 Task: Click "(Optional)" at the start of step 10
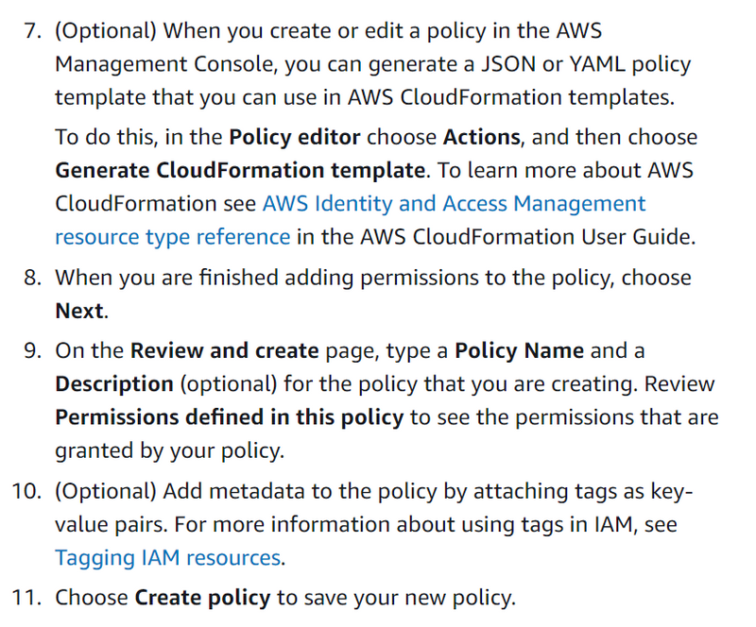pyautogui.click(x=106, y=491)
